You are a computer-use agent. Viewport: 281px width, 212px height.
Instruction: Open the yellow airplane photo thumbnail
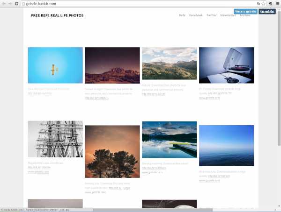55,65
